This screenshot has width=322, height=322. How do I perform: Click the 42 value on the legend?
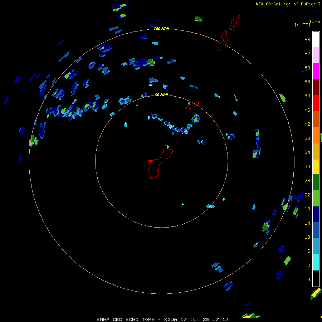tap(307, 124)
